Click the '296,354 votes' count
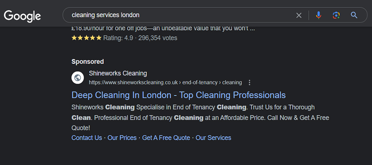The image size is (372, 165). pos(158,38)
